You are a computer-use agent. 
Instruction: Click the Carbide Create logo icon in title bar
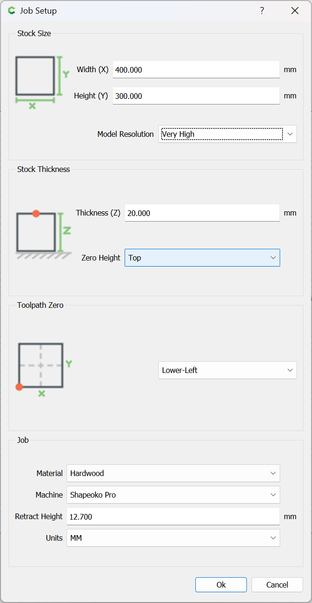pyautogui.click(x=12, y=11)
